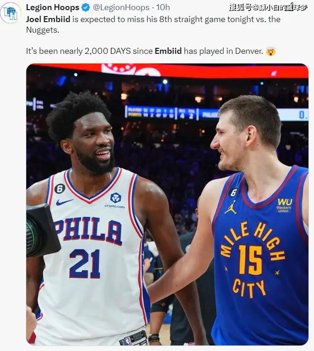
Task: Open the Legion Hoops profile avatar
Action: [11, 13]
